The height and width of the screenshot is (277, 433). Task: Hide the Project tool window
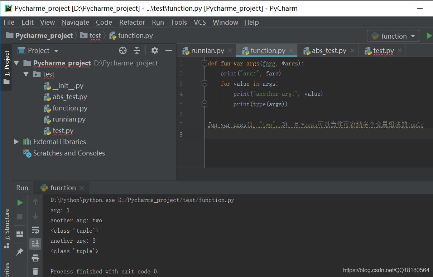coord(169,50)
